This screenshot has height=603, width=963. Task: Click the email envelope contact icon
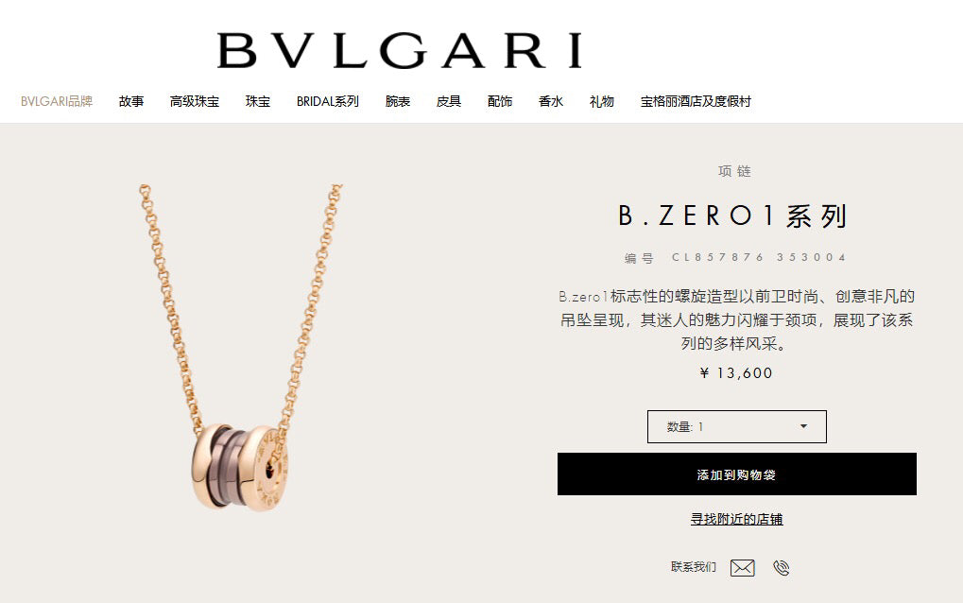pos(742,567)
